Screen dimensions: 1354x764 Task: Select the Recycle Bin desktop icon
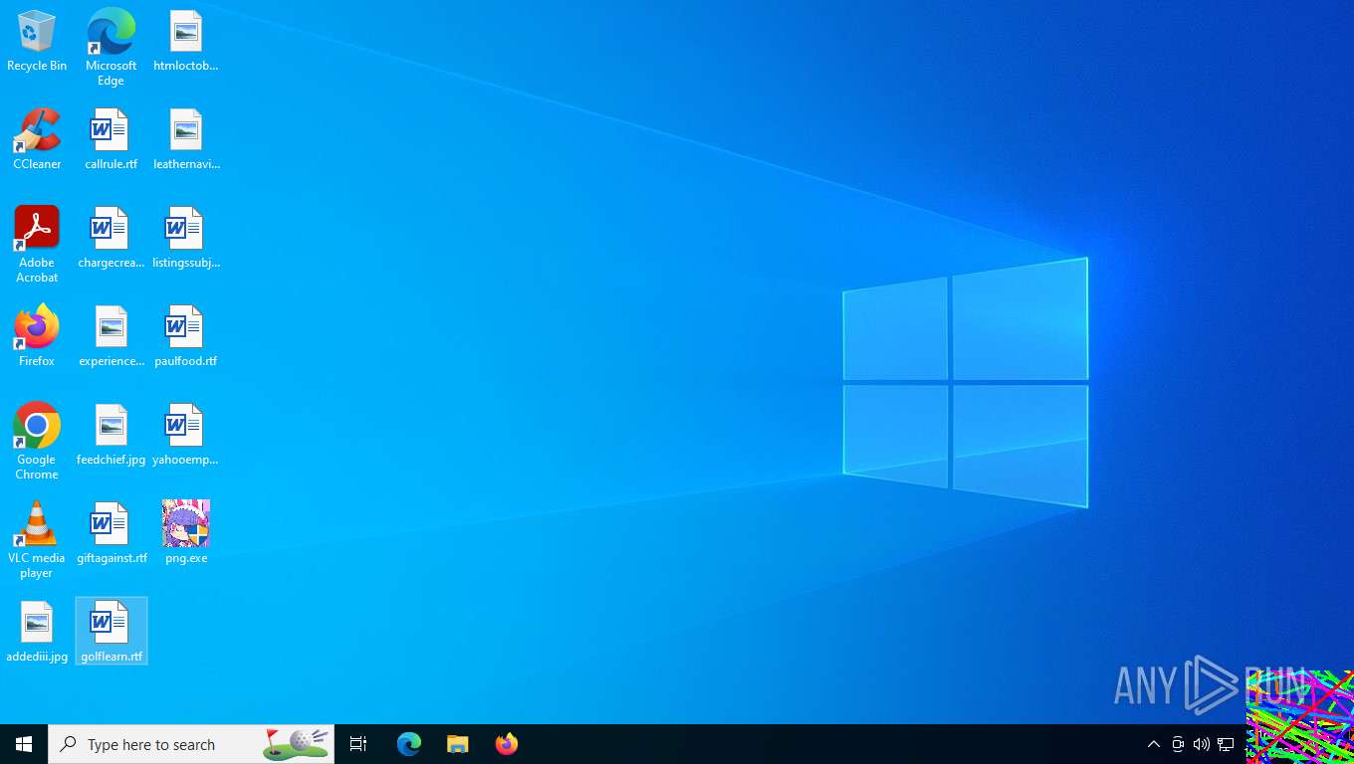click(37, 42)
